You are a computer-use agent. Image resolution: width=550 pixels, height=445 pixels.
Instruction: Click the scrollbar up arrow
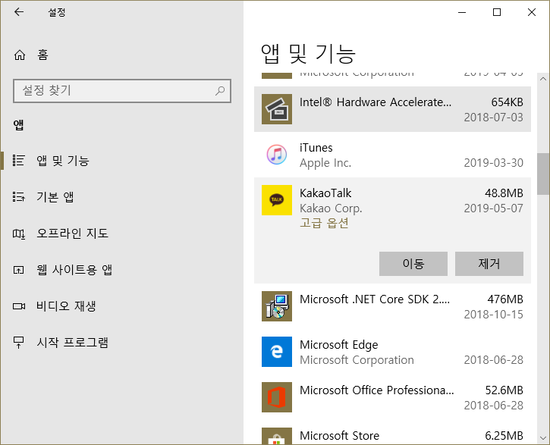pos(543,79)
